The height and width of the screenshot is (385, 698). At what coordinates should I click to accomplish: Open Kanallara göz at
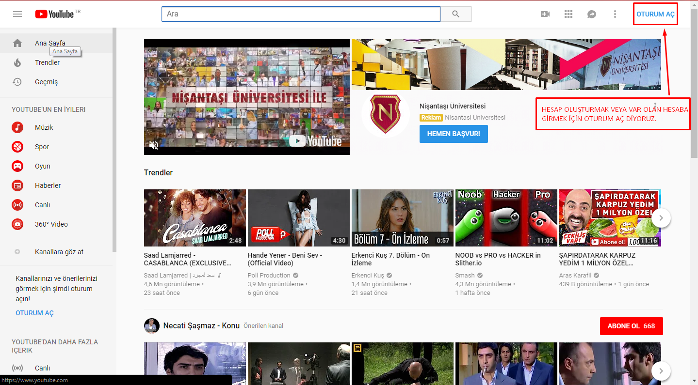pyautogui.click(x=56, y=252)
